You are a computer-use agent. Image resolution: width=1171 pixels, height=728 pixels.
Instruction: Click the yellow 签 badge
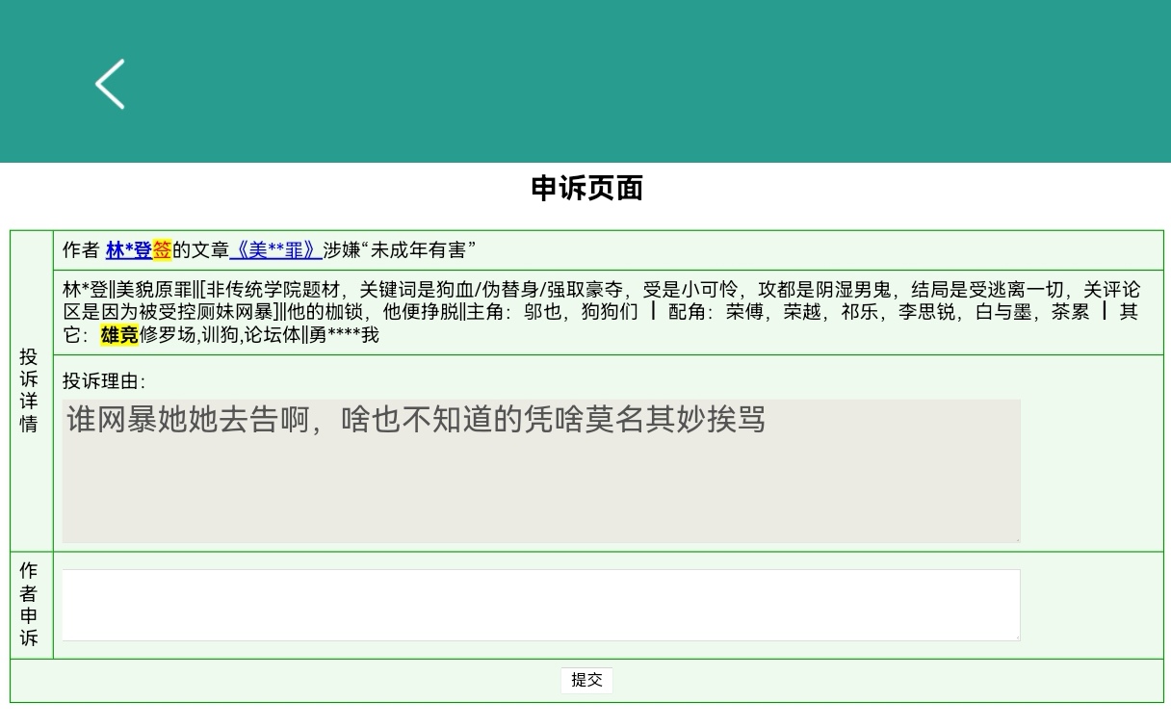(x=162, y=250)
